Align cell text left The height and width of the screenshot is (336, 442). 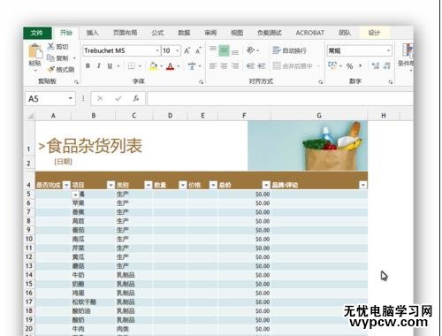pos(213,66)
